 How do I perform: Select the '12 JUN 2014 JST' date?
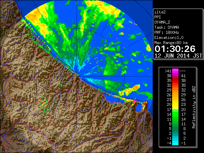click(178, 56)
